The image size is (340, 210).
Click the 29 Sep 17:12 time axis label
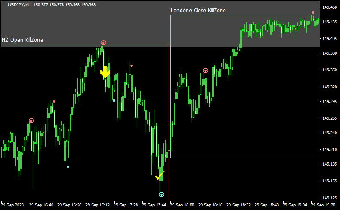pyautogui.click(x=98, y=205)
